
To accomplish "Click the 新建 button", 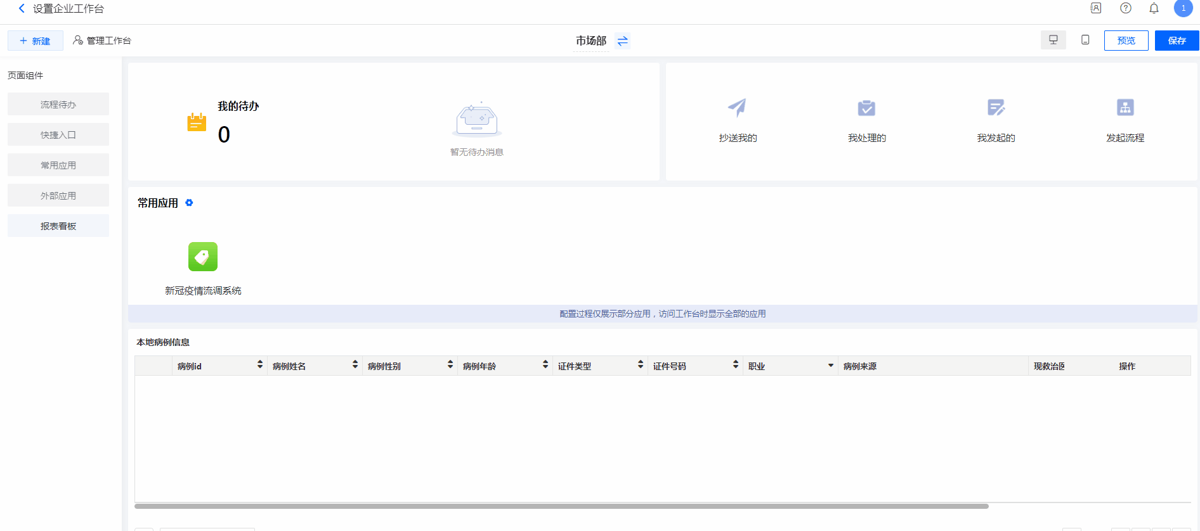I will pyautogui.click(x=36, y=41).
